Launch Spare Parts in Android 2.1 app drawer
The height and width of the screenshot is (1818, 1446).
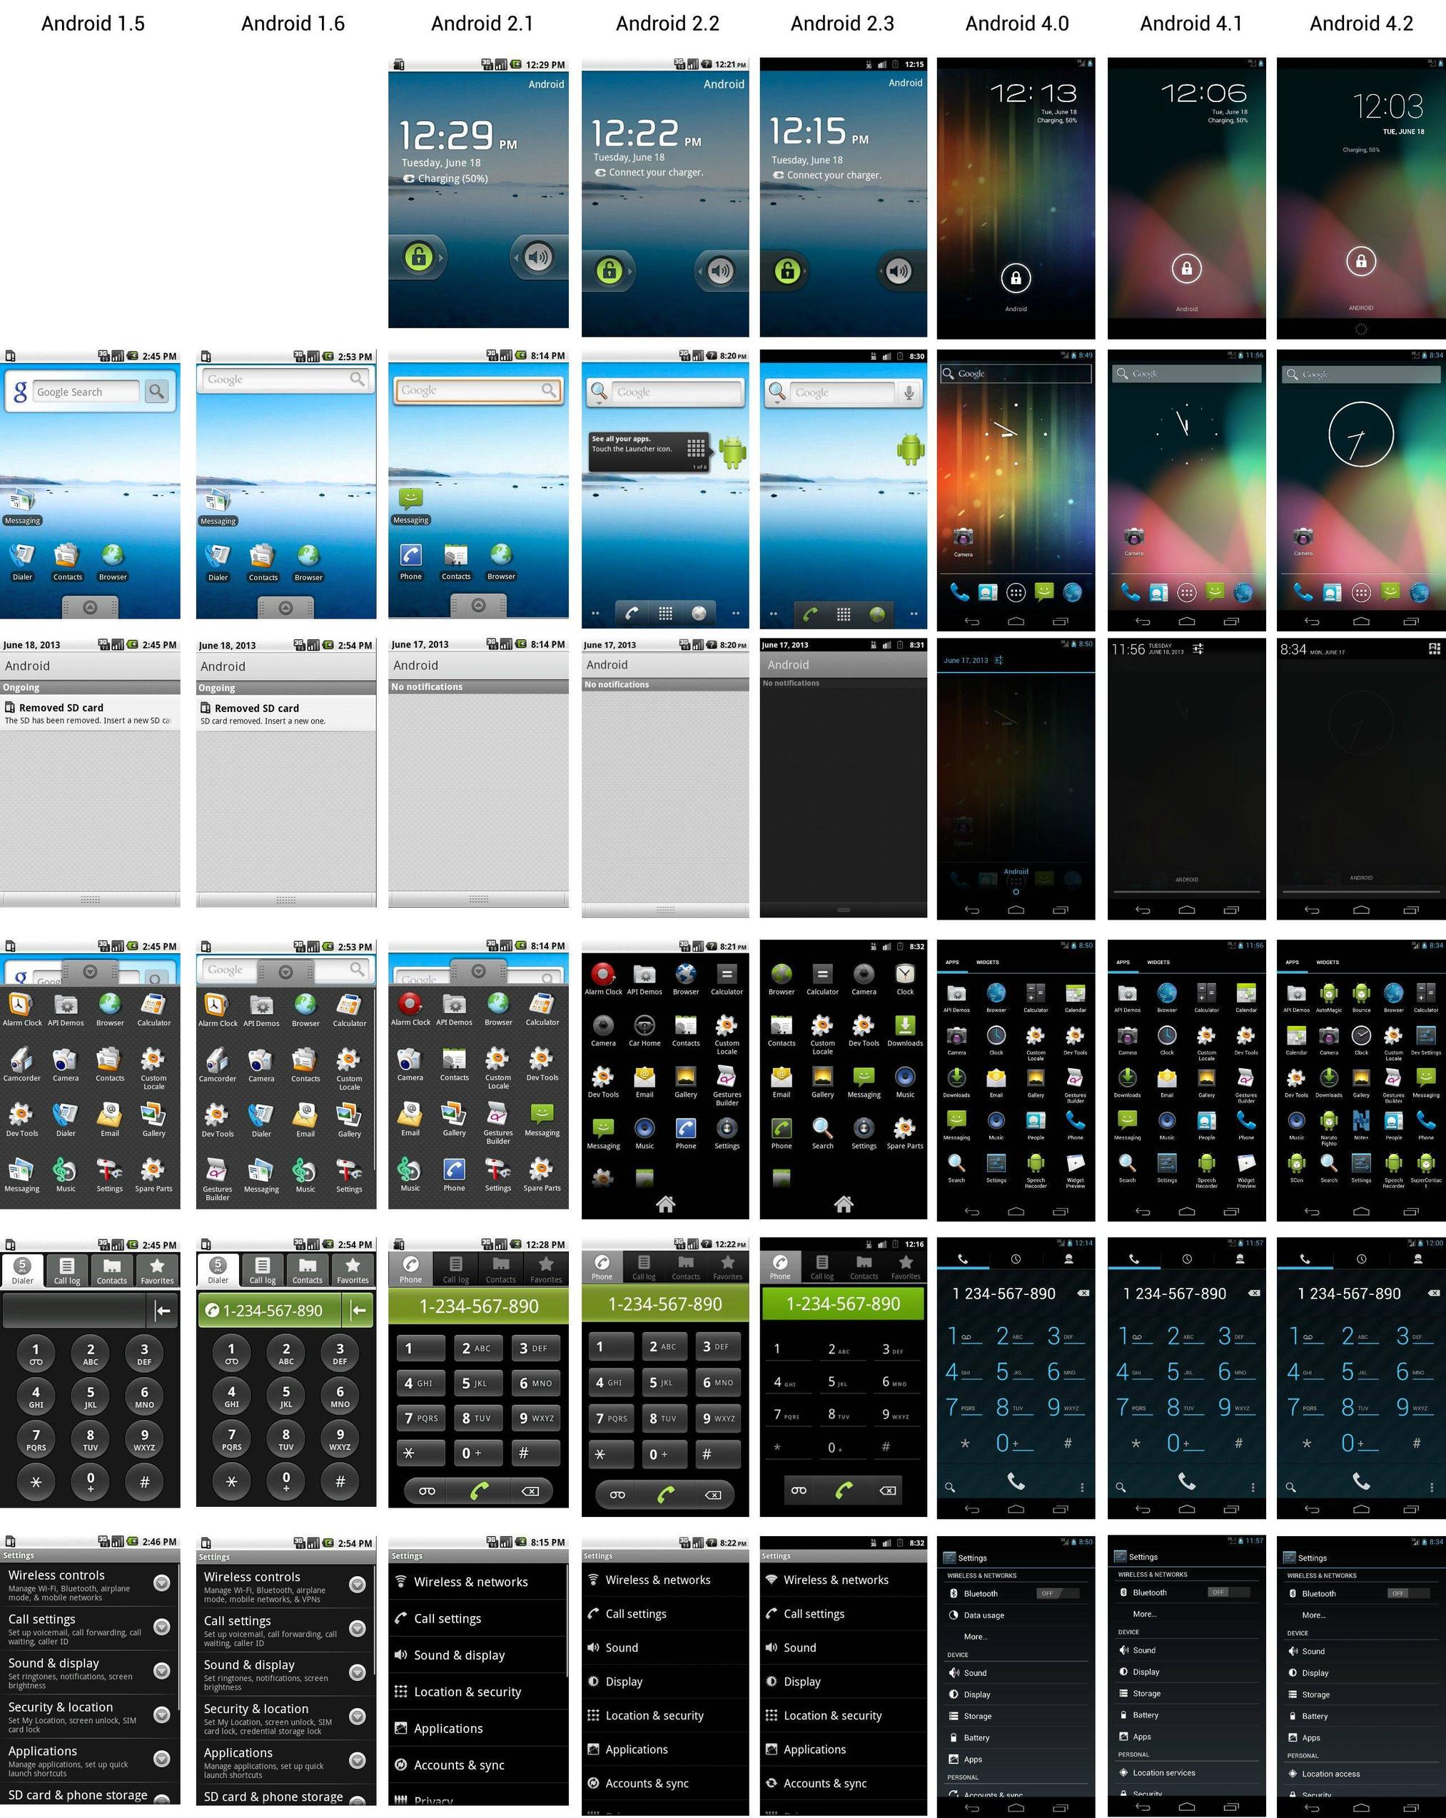pos(542,1174)
